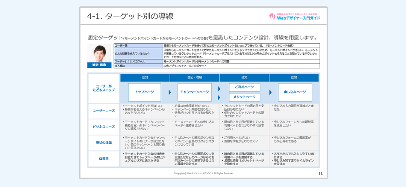Viewport: 406px width, 187px height.
Task: Click the issue cell 離脱率が○%と高めである
Action: pyautogui.click(x=294, y=143)
